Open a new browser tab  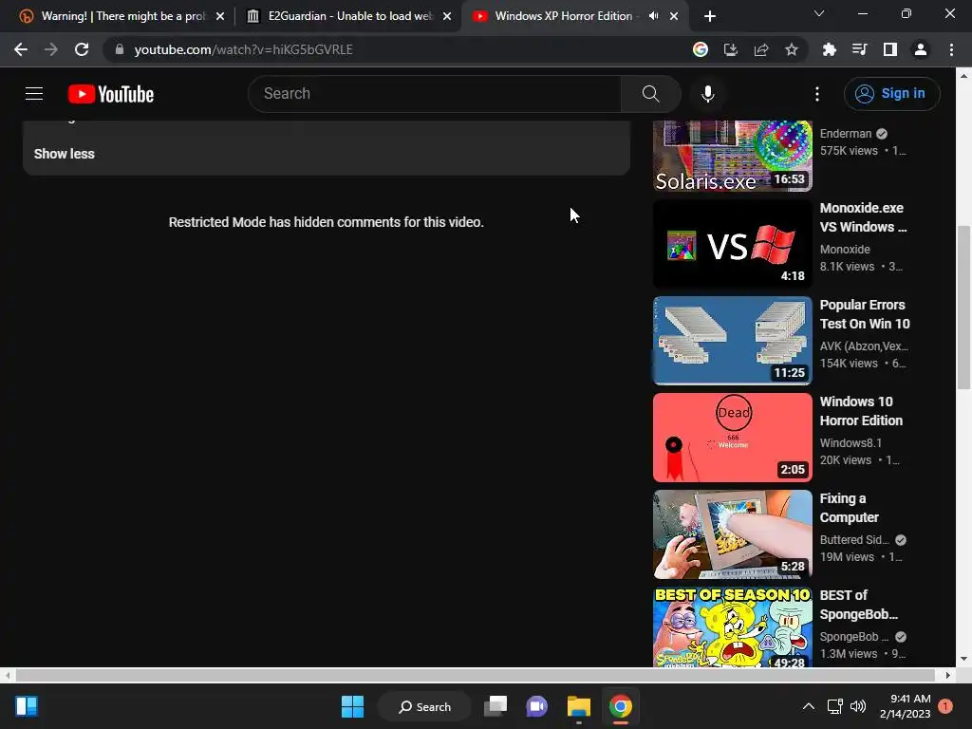pyautogui.click(x=710, y=16)
